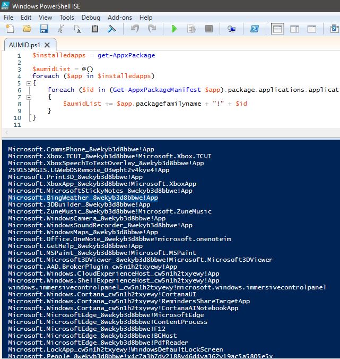This screenshot has width=340, height=359.
Task: Show script pane on right layout icon
Action: pos(294,29)
